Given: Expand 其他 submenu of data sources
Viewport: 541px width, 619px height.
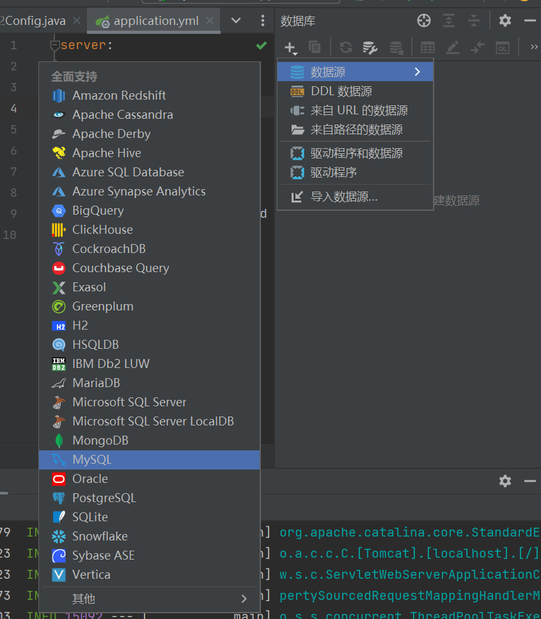Looking at the screenshot, I should point(150,599).
